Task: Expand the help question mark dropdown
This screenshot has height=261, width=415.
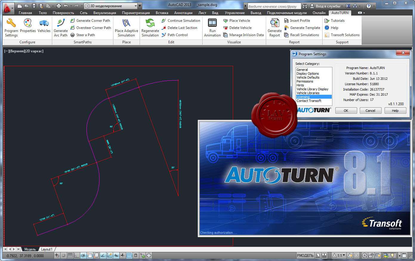Action: [374, 6]
